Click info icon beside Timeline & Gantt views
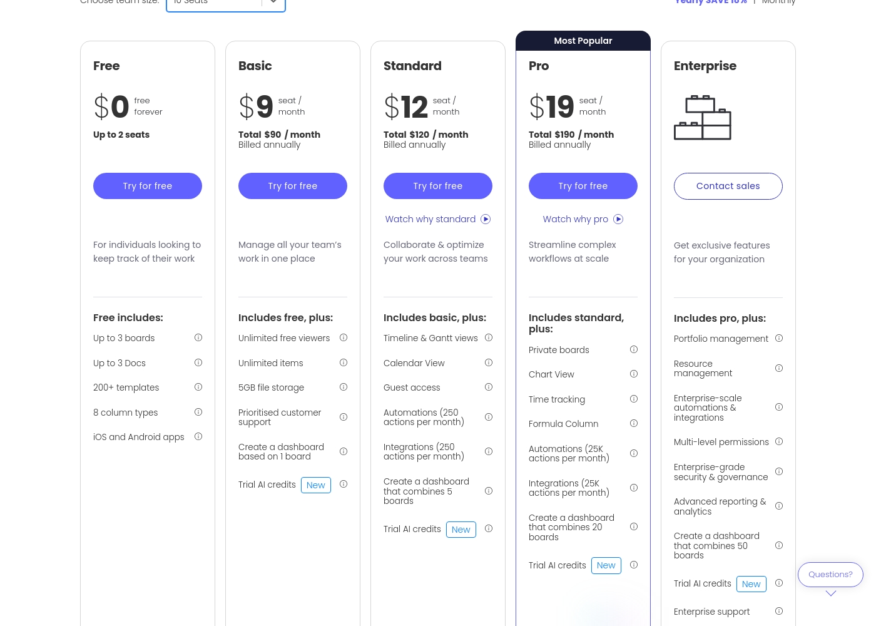This screenshot has width=876, height=626. [489, 338]
